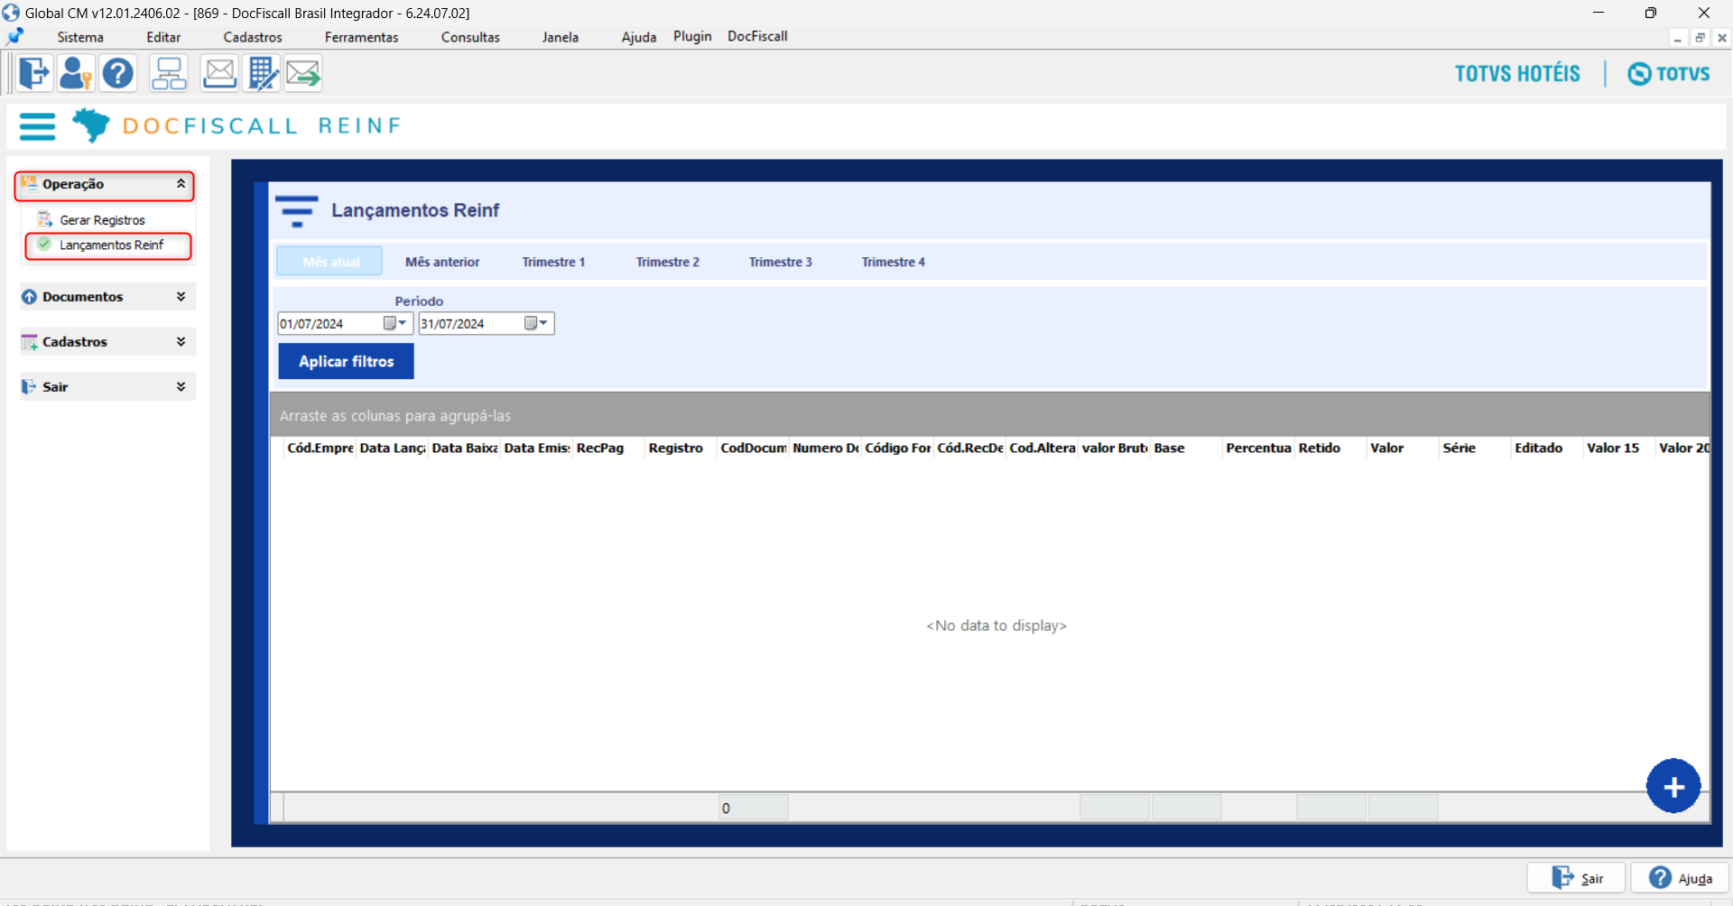1733x906 pixels.
Task: Add new entry with blue plus button
Action: pos(1673,786)
